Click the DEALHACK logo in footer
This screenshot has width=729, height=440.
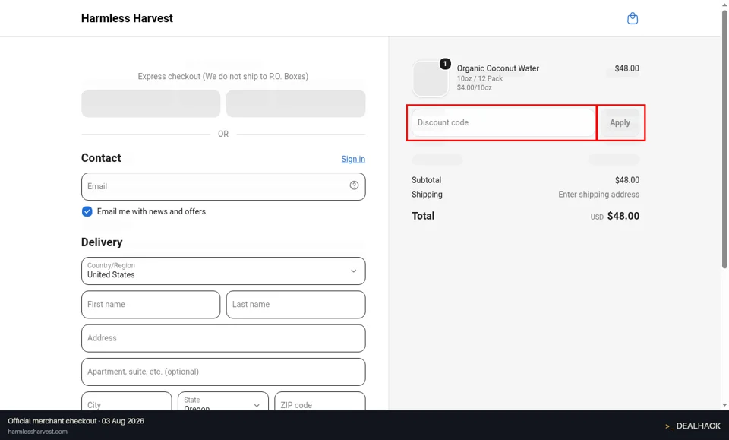[693, 426]
